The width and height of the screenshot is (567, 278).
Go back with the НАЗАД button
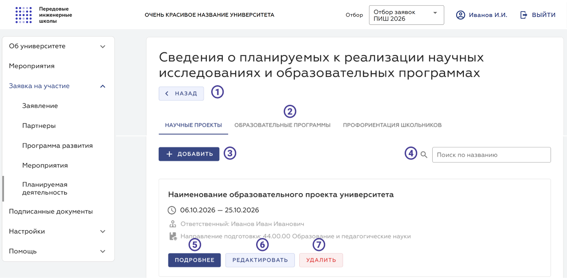181,94
